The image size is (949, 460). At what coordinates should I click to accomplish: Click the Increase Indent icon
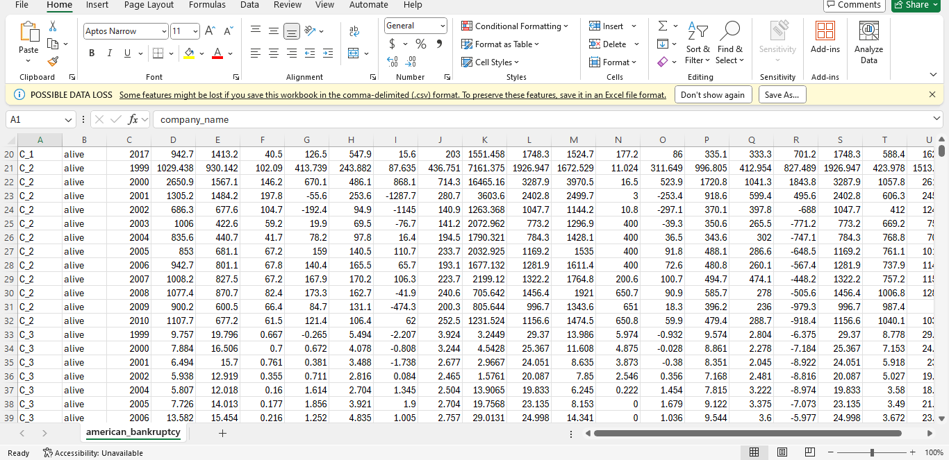[327, 53]
